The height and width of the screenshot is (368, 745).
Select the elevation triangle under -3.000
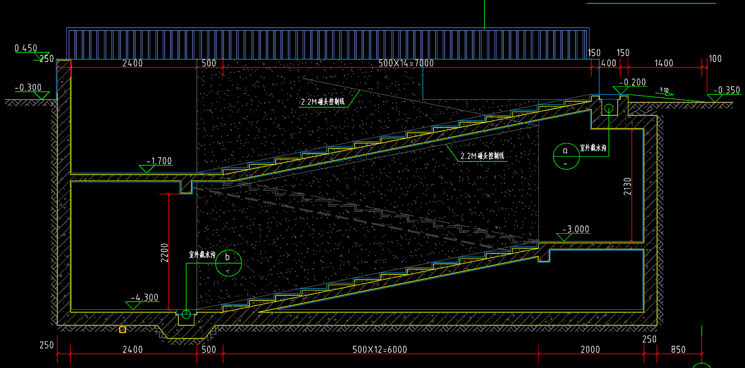564,237
